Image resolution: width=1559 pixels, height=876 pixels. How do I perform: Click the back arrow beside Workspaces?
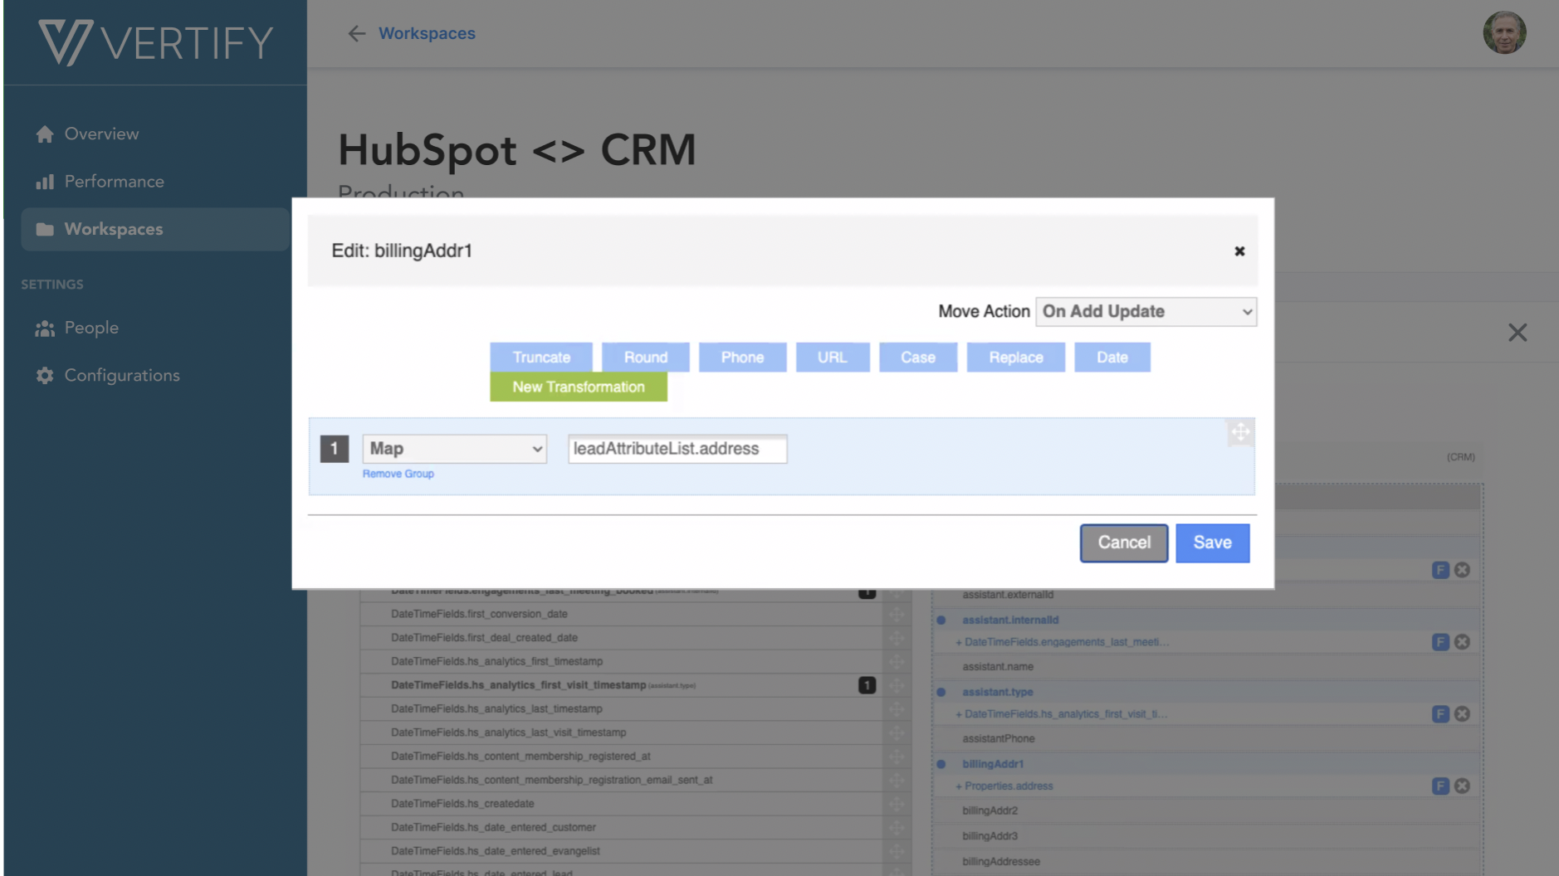pos(356,33)
